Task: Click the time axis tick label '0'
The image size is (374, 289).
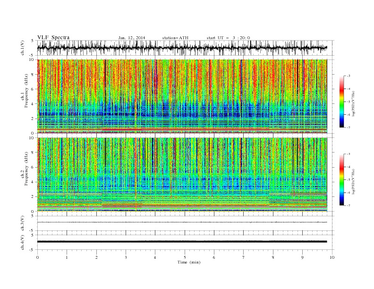Action: point(37,257)
